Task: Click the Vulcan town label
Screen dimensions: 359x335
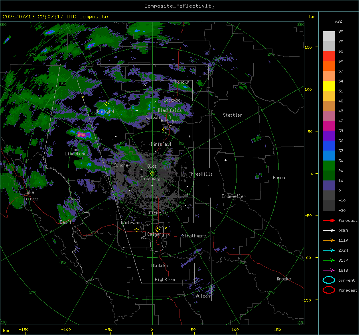Action: coord(203,296)
